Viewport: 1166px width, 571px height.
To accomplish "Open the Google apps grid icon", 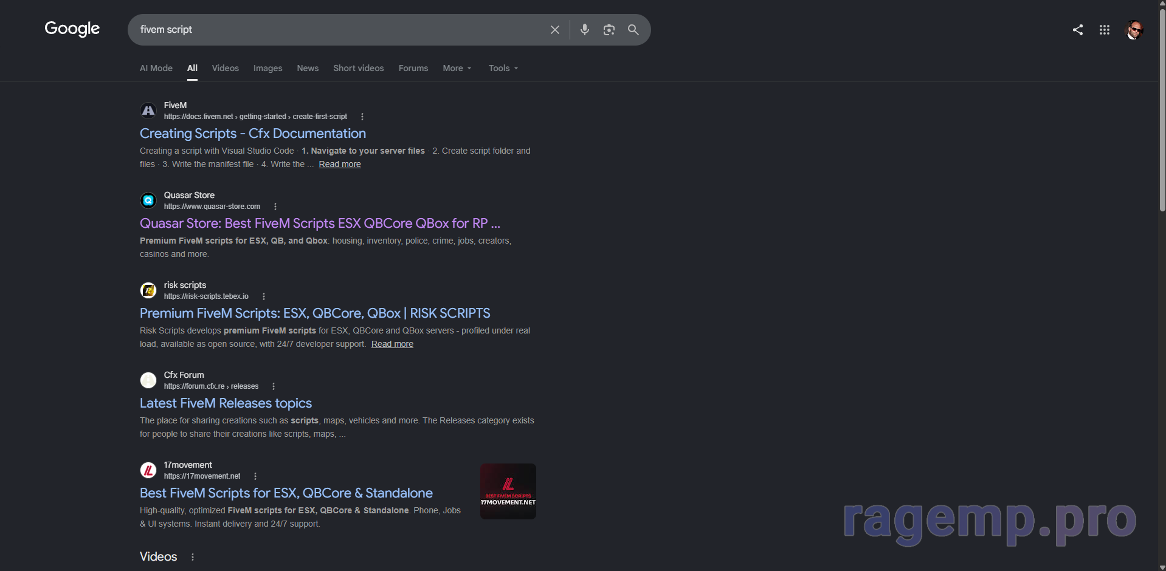I will pos(1105,30).
